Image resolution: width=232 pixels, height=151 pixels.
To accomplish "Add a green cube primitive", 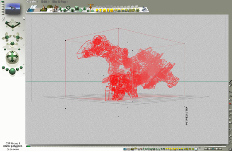I will 77,8.
